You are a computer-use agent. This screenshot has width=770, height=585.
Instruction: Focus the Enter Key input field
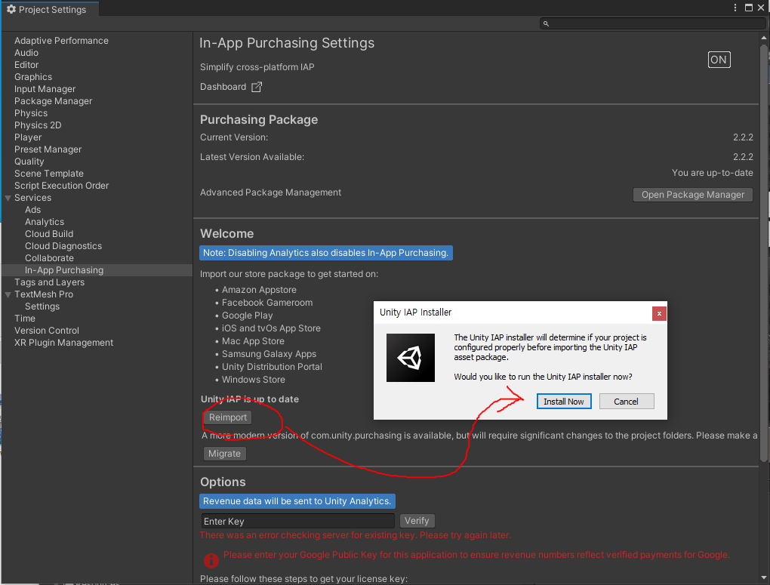pos(297,521)
